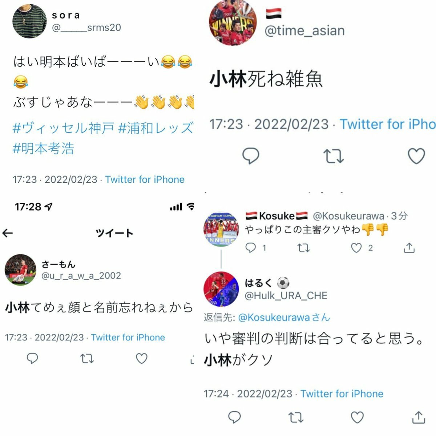Like the @time_asian tweet
Image resolution: width=436 pixels, height=436 pixels.
click(416, 156)
